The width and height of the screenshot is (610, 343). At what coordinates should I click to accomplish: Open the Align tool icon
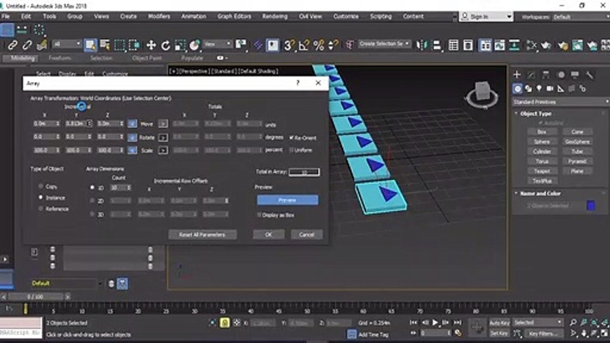(437, 45)
